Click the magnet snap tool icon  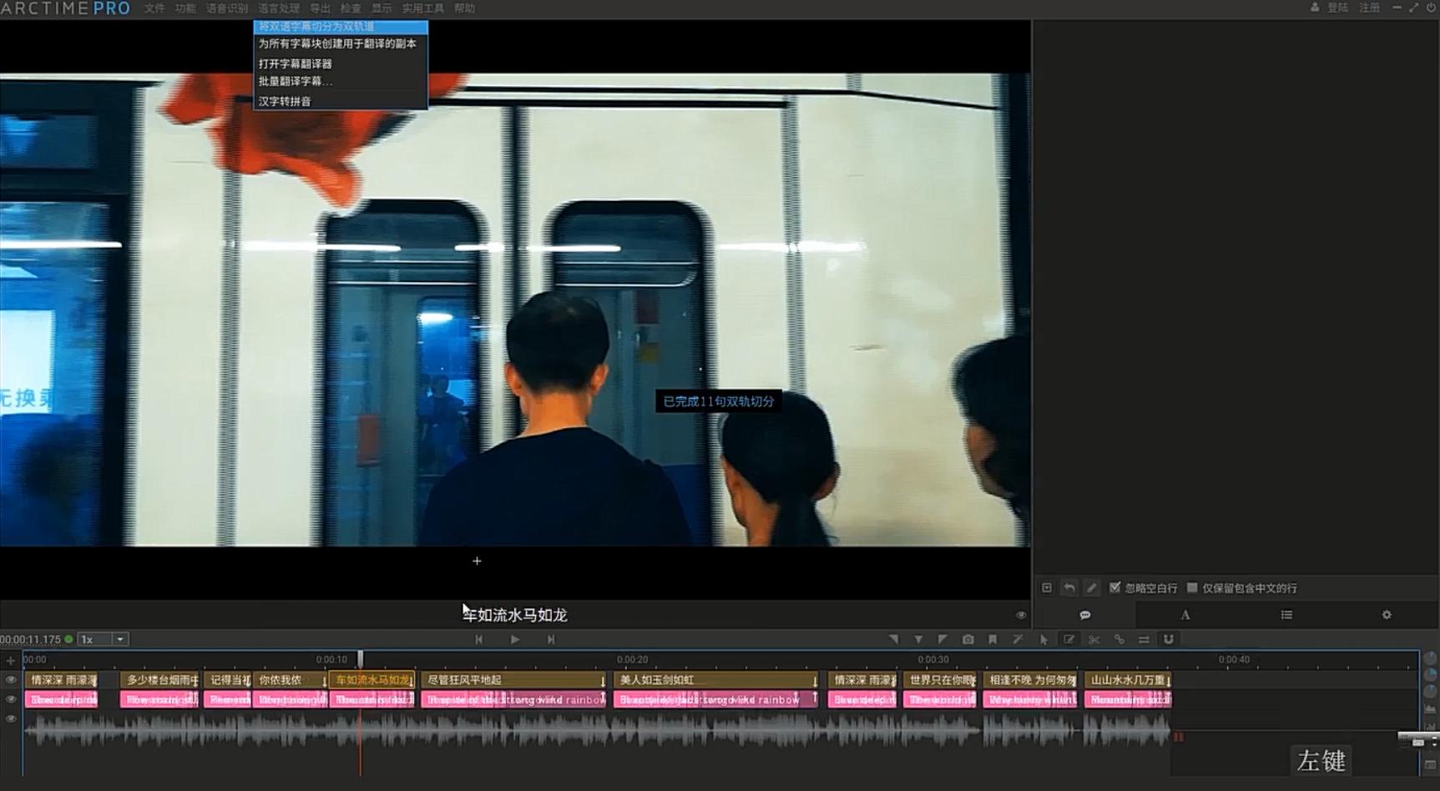1169,639
